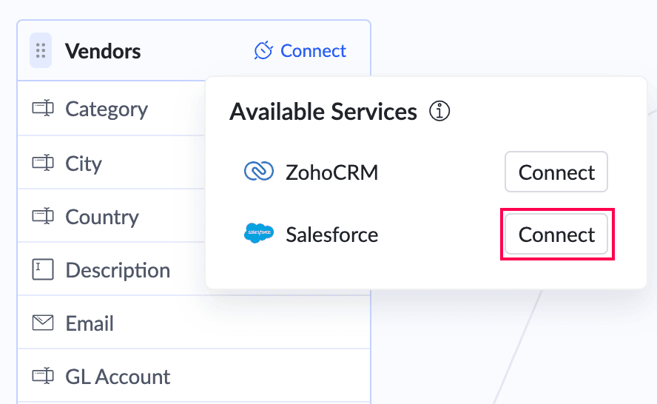Click the GL Account field icon
The height and width of the screenshot is (404, 657).
(43, 375)
